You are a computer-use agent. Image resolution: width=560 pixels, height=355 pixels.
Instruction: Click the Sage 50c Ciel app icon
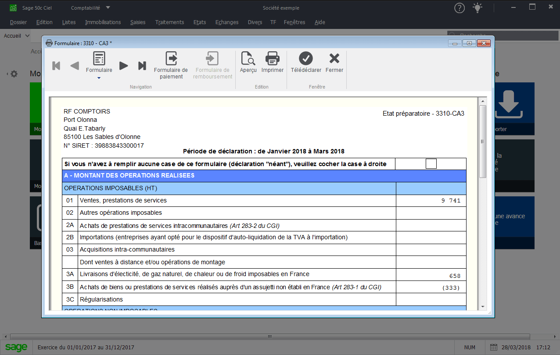[14, 8]
